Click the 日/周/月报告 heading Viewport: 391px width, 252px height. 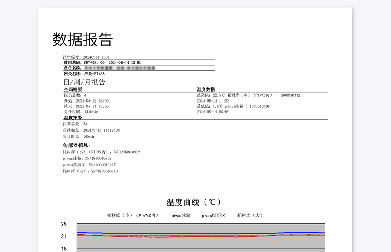[84, 82]
